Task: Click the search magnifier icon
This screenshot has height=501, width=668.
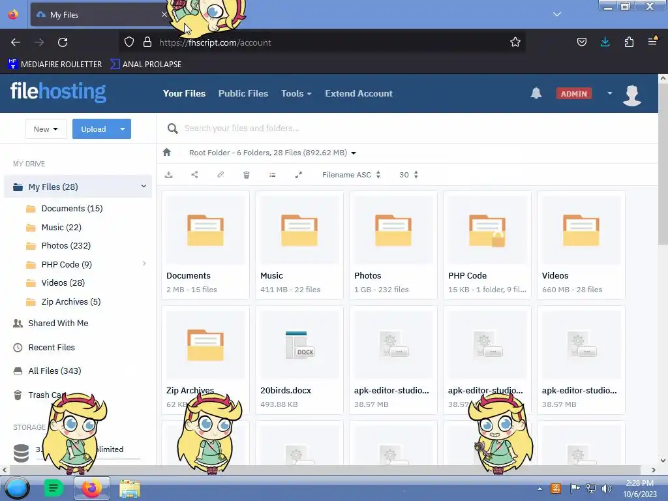Action: [172, 129]
